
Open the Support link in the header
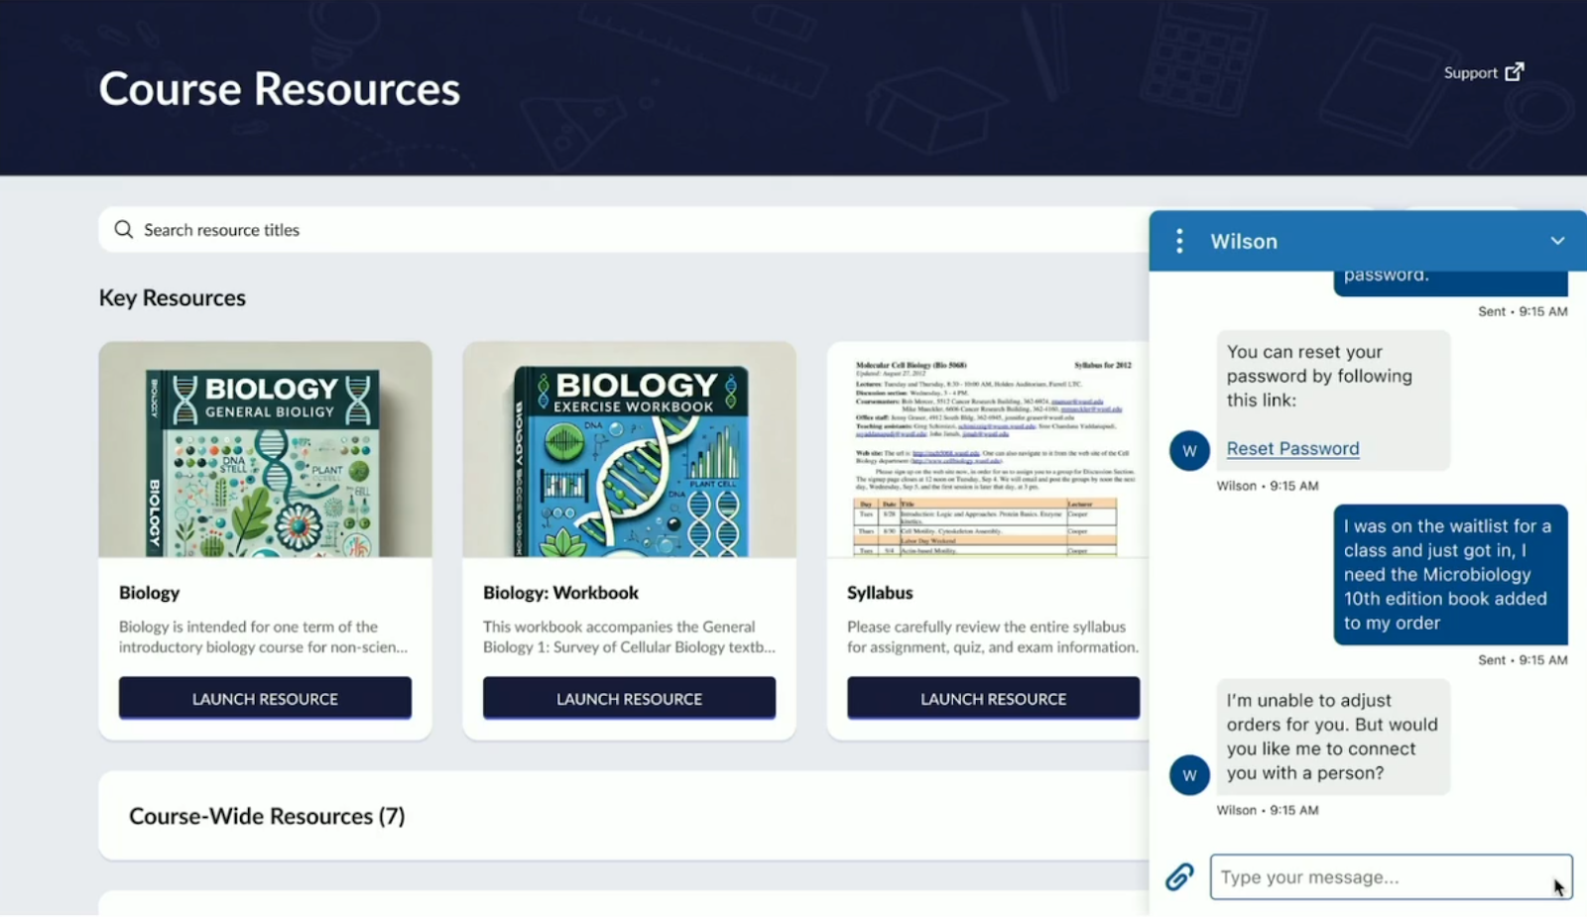1470,73
